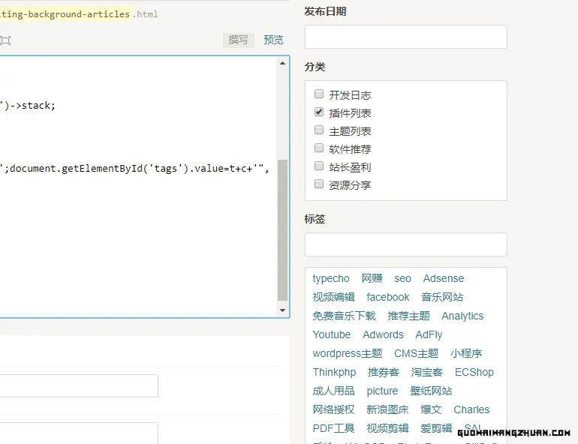Click the editor vertical scrollbar thumb
This screenshot has width=578, height=444.
point(282,230)
